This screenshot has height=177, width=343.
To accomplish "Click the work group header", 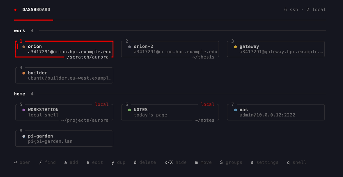I will pos(19,31).
